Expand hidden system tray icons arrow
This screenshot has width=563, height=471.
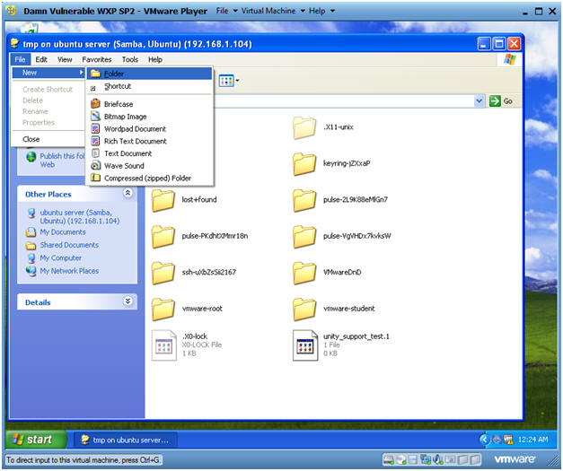pos(484,440)
